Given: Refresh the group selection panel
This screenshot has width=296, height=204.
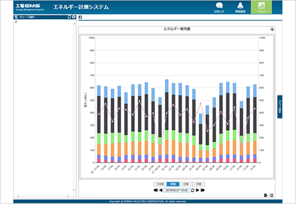Looking at the screenshot, I should coord(70,17).
